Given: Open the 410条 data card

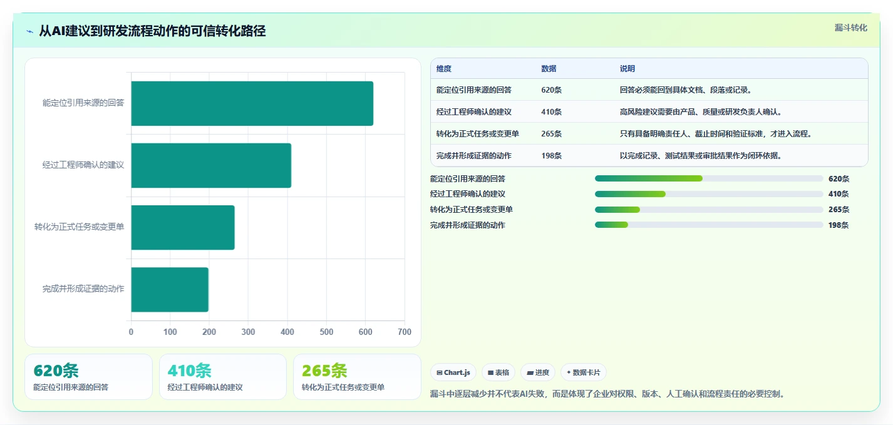Looking at the screenshot, I should tap(223, 377).
